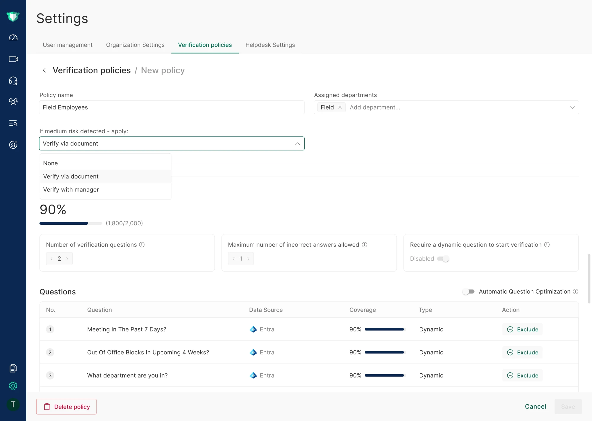Select None in the risk dropdown

click(x=106, y=163)
